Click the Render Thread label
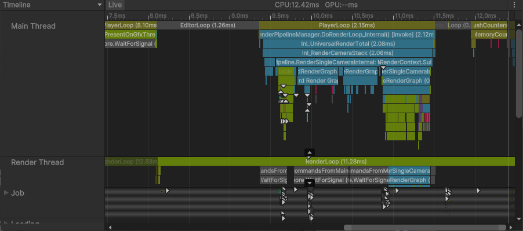 [37, 162]
